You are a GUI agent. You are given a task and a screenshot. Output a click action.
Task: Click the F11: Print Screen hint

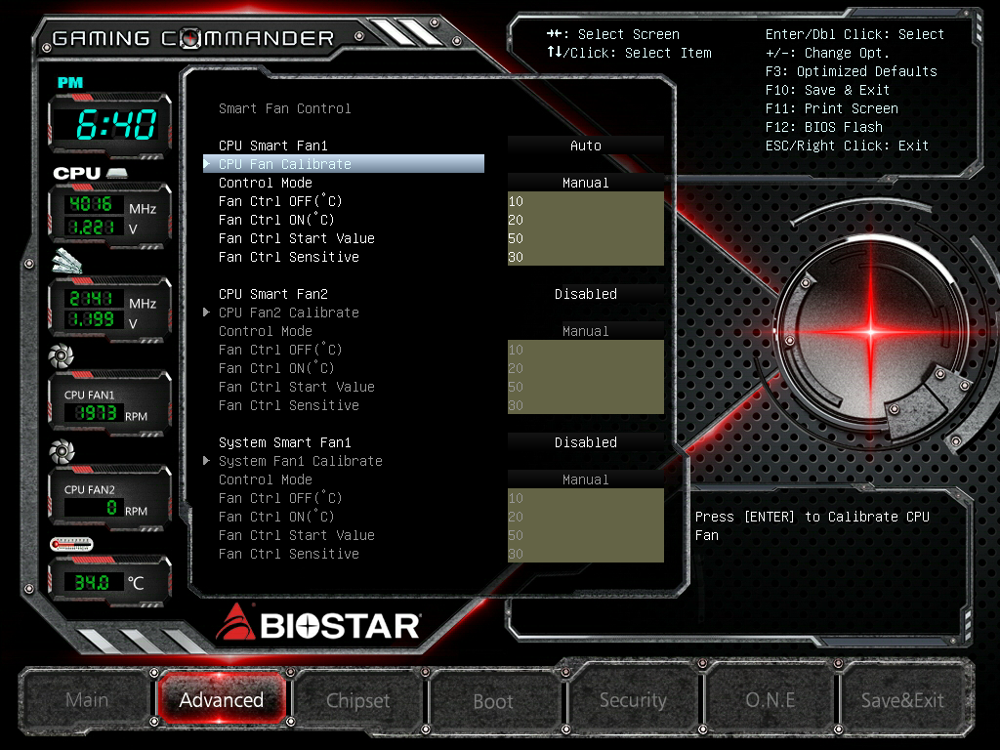pos(832,108)
